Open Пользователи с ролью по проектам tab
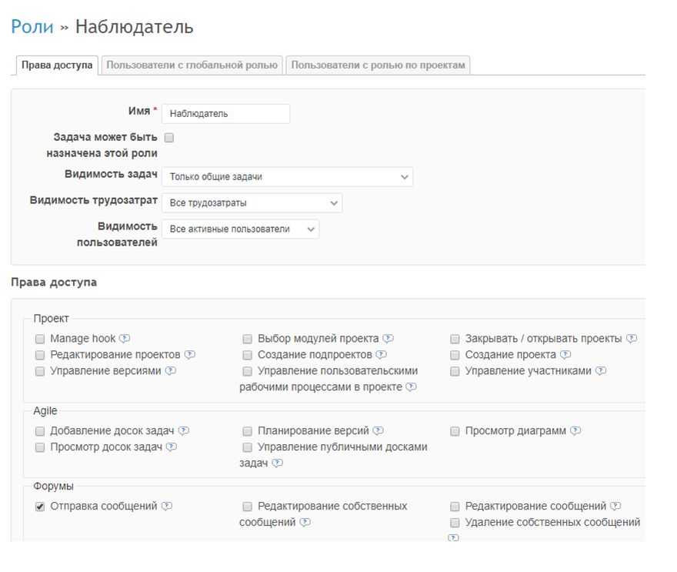The width and height of the screenshot is (677, 572). coord(378,65)
